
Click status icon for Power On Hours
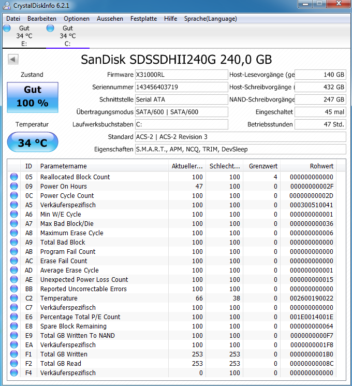(14, 186)
